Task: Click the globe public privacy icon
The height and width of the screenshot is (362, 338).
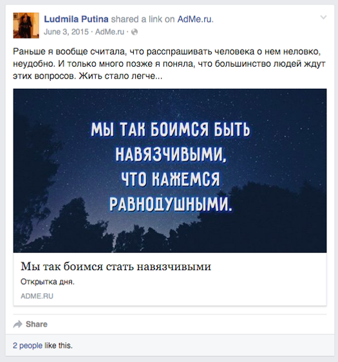Action: [x=135, y=32]
